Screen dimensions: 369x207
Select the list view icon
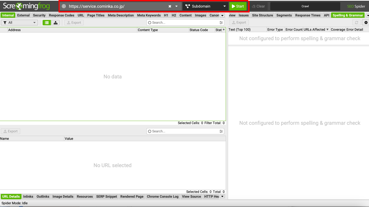(47, 23)
